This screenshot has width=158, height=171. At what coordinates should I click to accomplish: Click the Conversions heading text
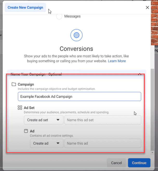[76, 49]
